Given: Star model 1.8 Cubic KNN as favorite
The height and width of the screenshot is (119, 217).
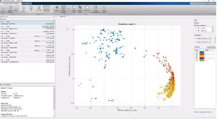Looking at the screenshot, I should [x=4, y=55].
